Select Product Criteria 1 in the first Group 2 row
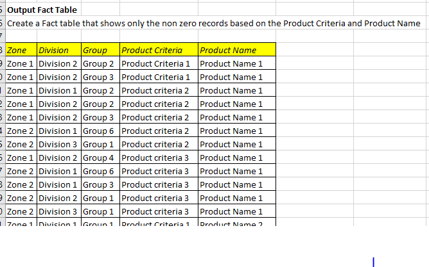 click(x=159, y=63)
